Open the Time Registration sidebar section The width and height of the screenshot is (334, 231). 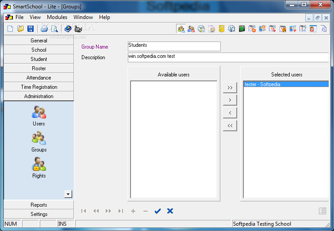click(x=39, y=87)
